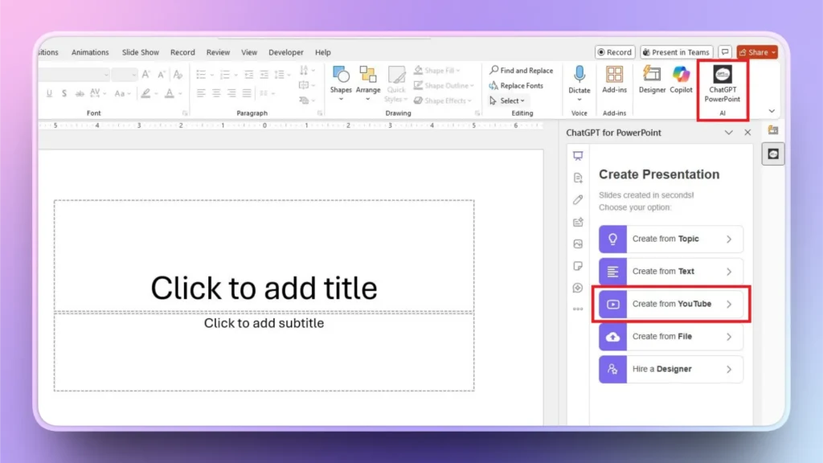
Task: Click Create from YouTube
Action: tap(669, 304)
